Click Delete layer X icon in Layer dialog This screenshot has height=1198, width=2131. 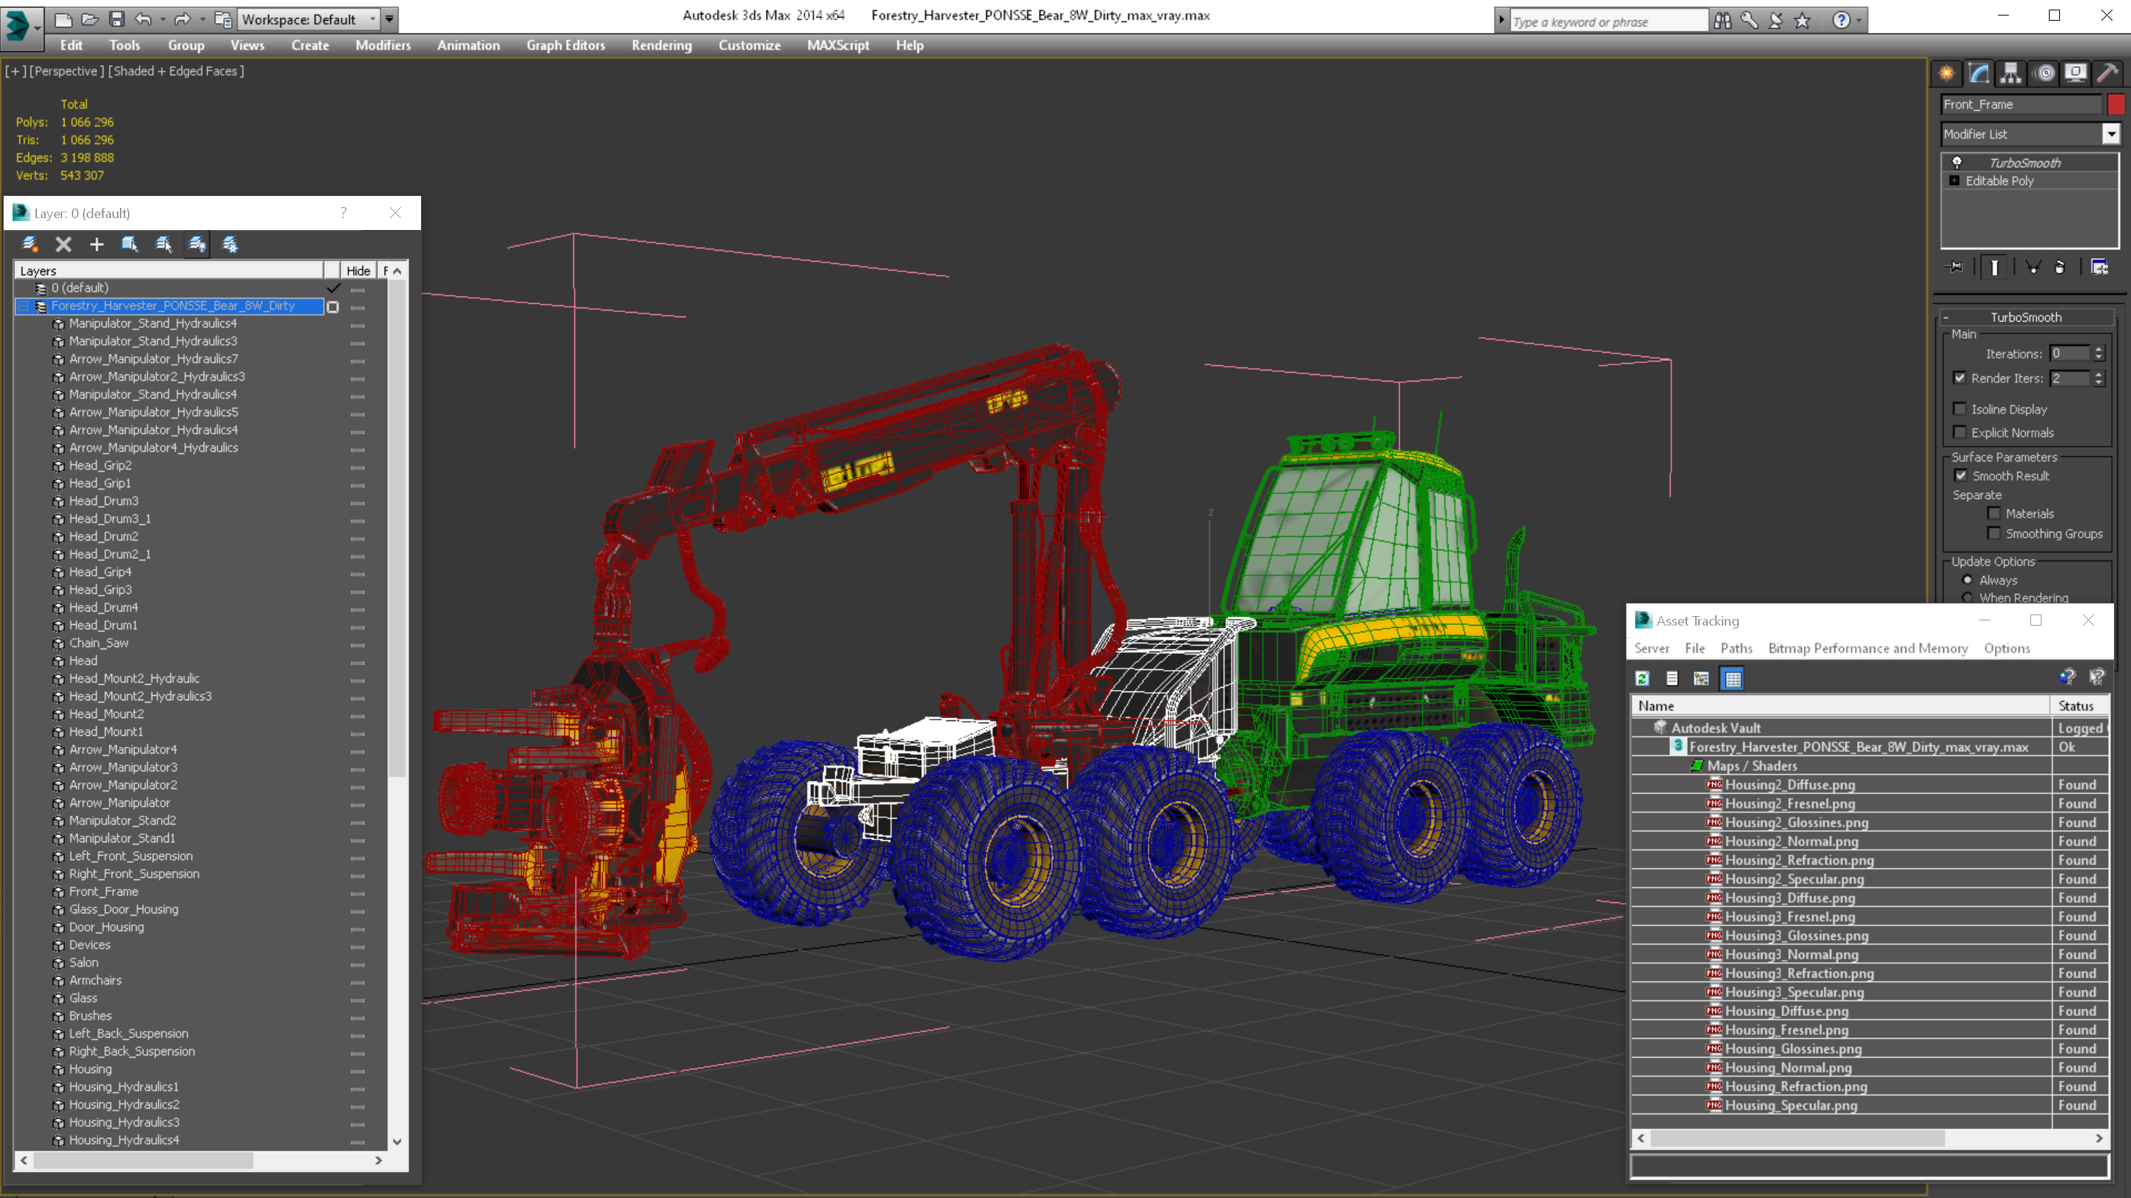[x=64, y=244]
